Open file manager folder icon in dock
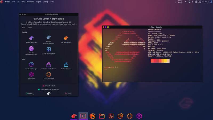 102,116
